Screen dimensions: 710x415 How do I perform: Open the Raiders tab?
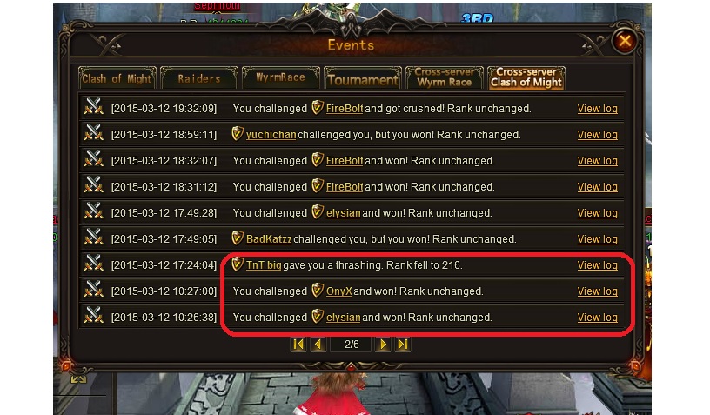click(198, 78)
